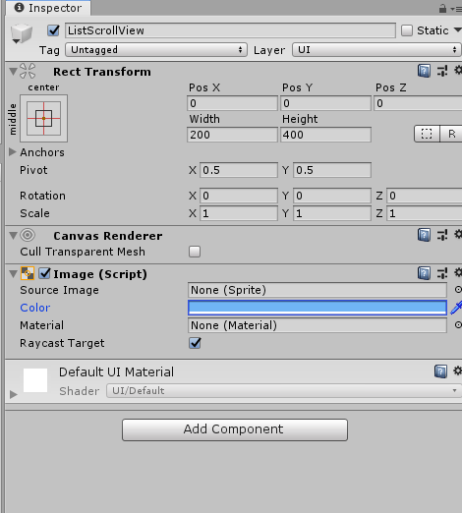
Task: Click the Default UI Material preview thumbnail
Action: [35, 380]
